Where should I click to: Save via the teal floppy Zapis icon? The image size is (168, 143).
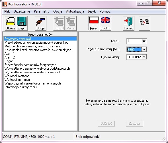pos(22,23)
